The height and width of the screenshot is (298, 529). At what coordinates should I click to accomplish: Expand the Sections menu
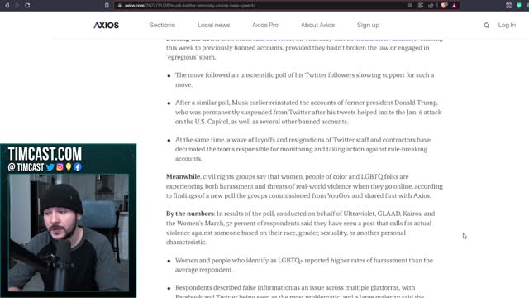[162, 25]
